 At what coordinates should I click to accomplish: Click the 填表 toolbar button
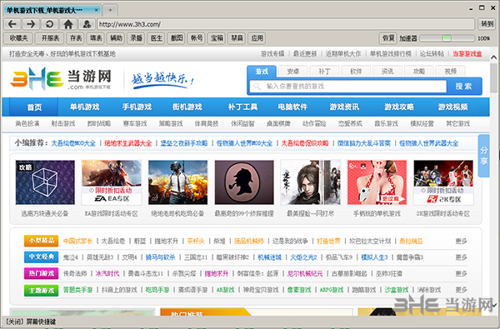96,38
